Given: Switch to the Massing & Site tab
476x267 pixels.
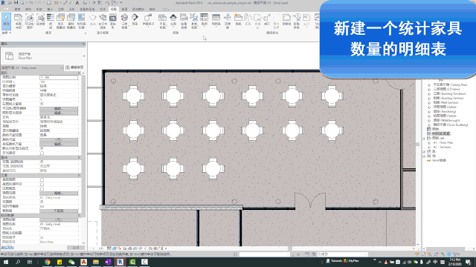Looking at the screenshot, I should pos(87,10).
